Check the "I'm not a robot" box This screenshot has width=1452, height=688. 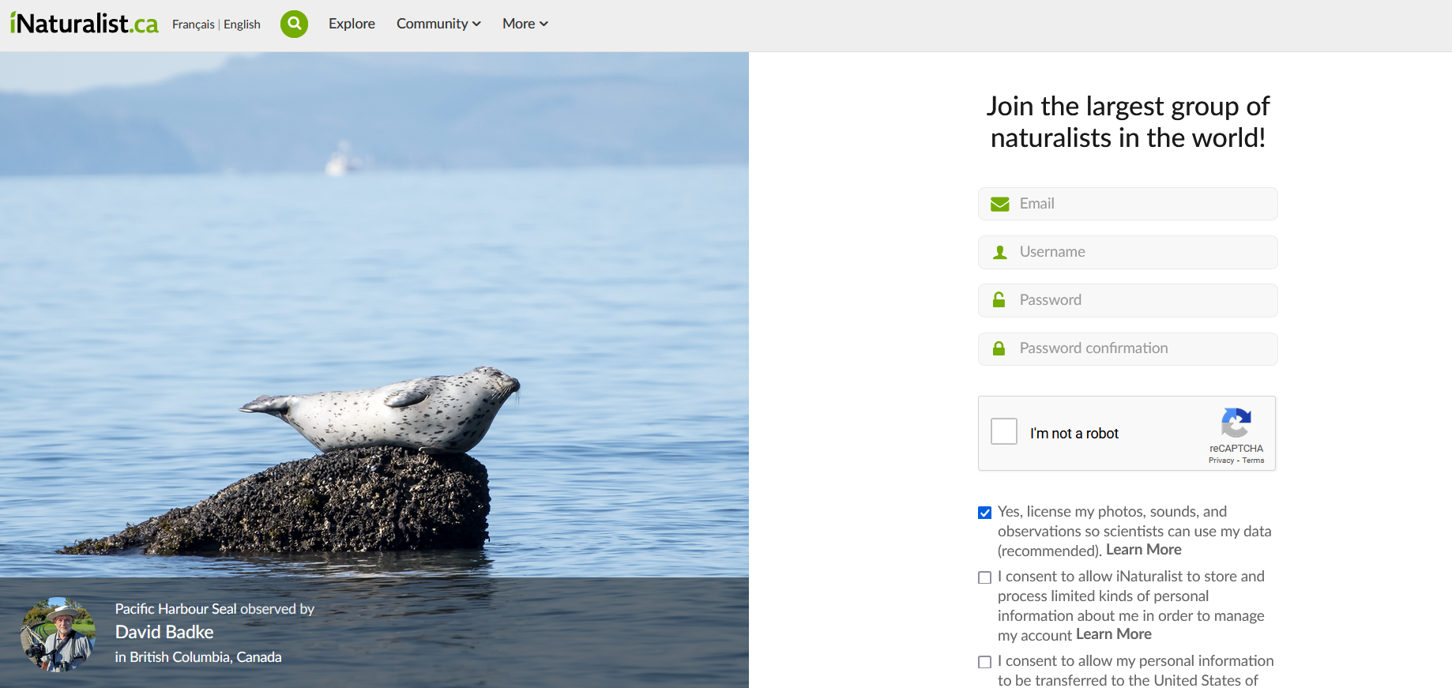pyautogui.click(x=1004, y=432)
